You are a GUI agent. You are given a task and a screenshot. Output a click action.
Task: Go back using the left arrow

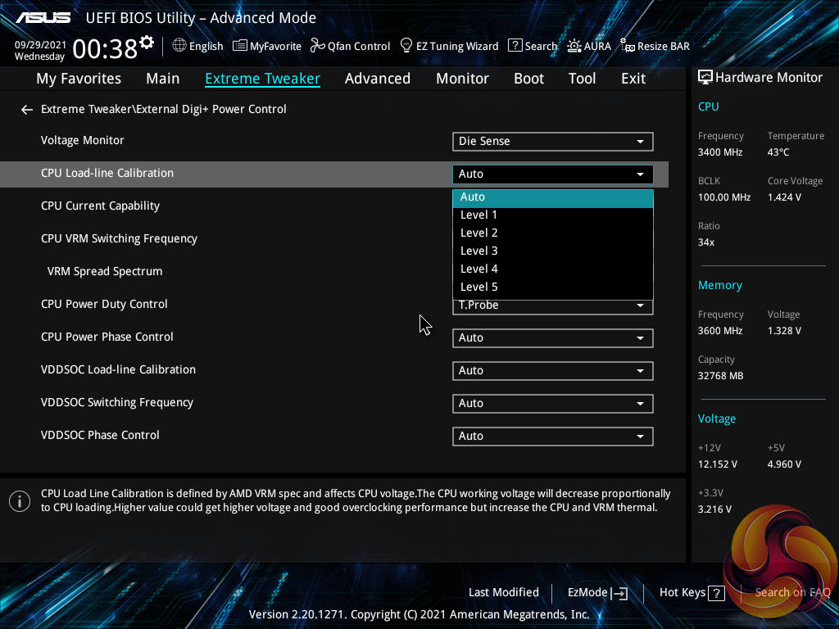[x=27, y=110]
